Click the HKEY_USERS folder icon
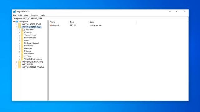Image resolution: width=200 pixels, height=112 pixels. point(19,64)
